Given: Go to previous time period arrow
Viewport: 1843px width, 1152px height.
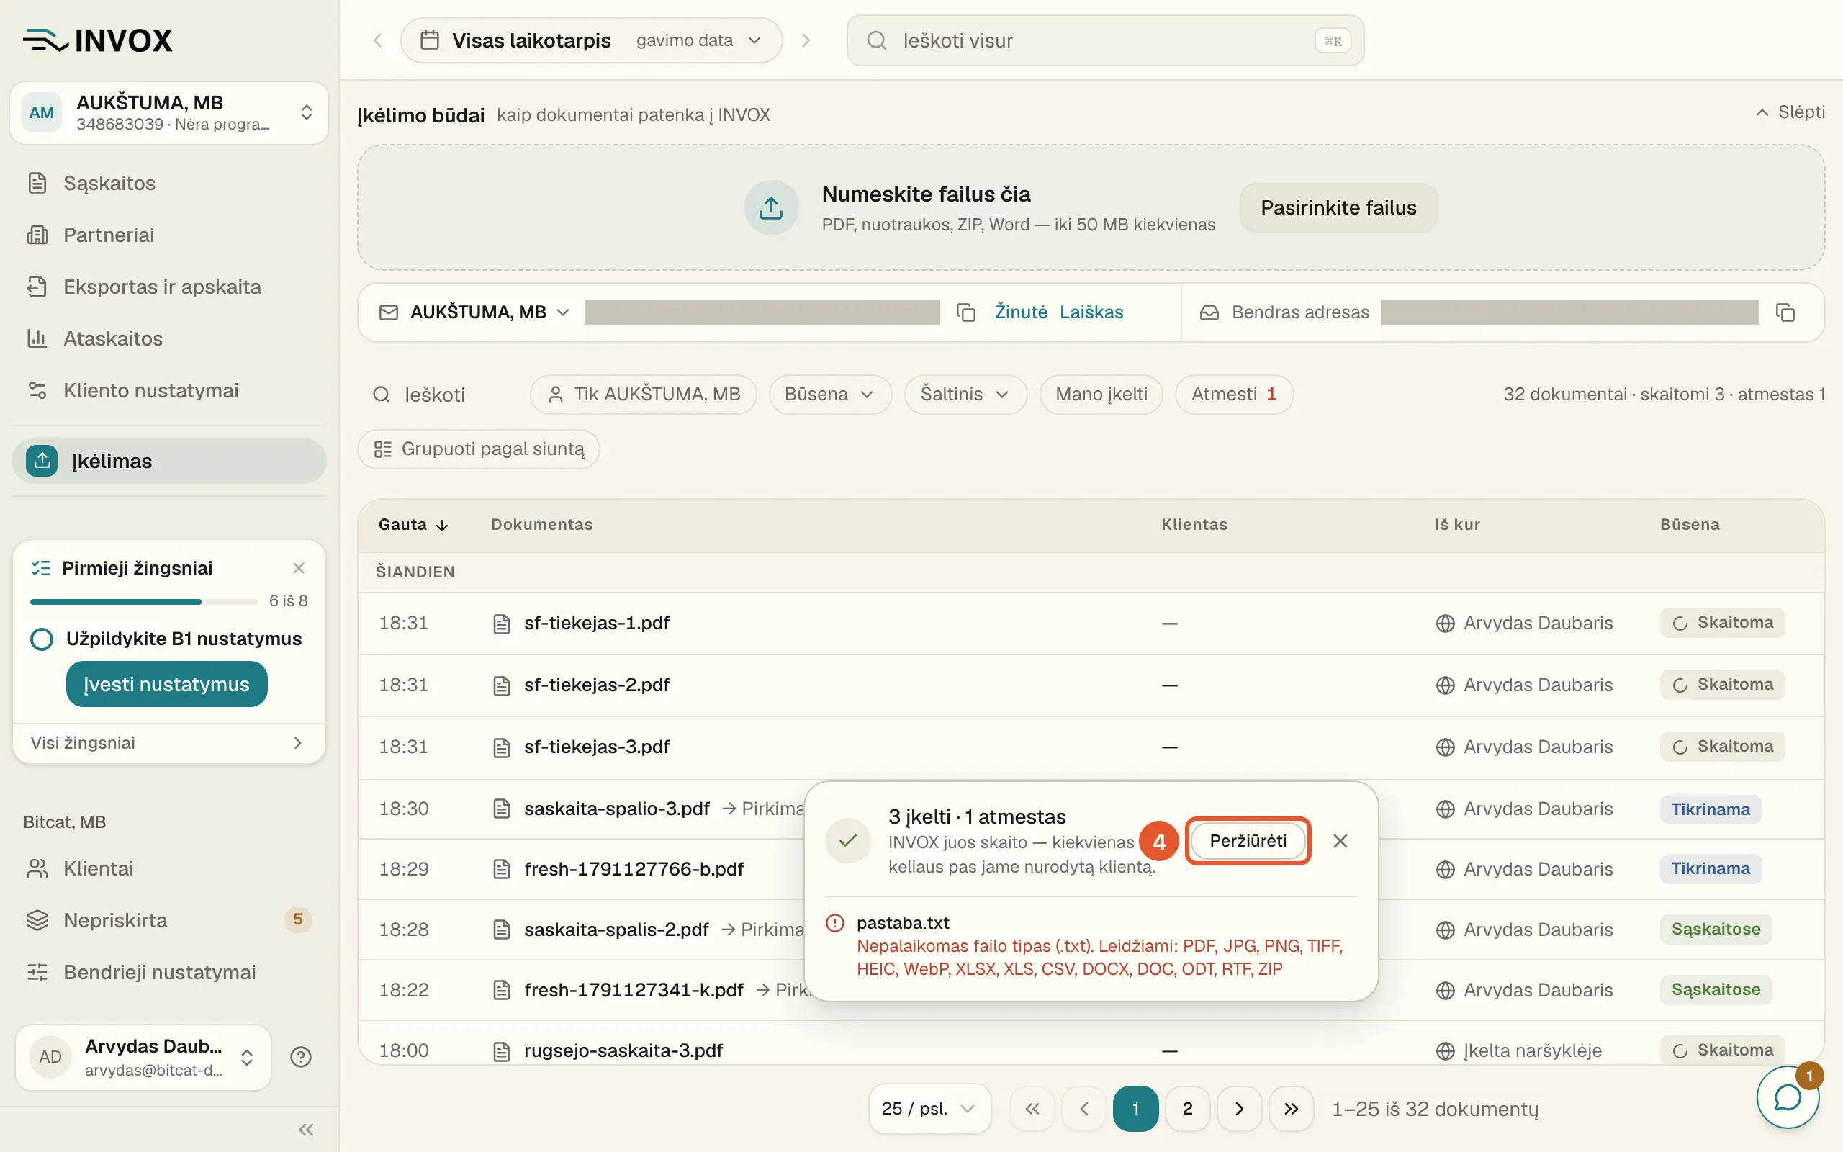Looking at the screenshot, I should [377, 40].
